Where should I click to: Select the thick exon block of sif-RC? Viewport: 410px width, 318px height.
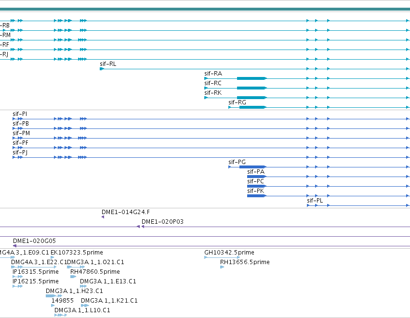pos(251,88)
